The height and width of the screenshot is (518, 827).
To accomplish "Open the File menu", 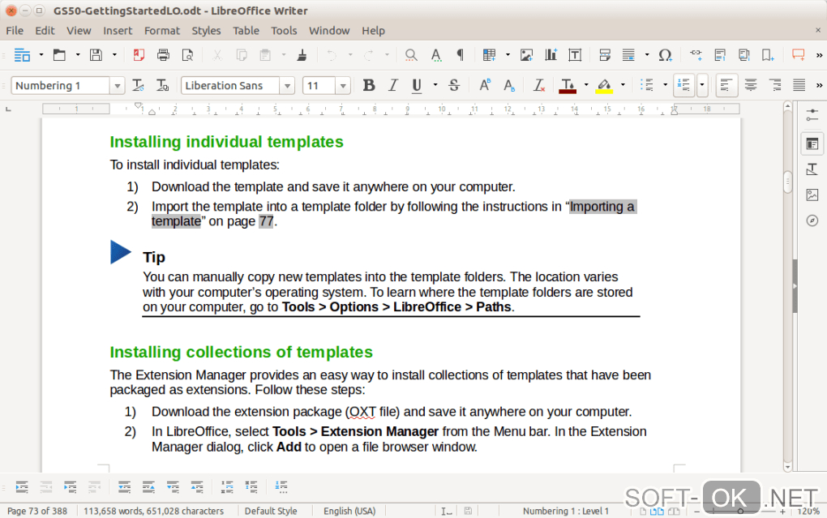I will 15,31.
